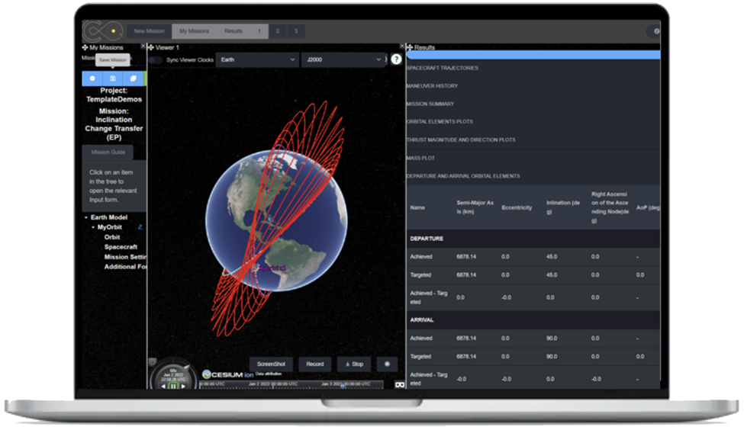
Task: Click the settings icon next to Stop
Action: point(387,364)
